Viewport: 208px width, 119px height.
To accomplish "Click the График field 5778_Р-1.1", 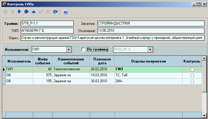I will coord(47,23).
